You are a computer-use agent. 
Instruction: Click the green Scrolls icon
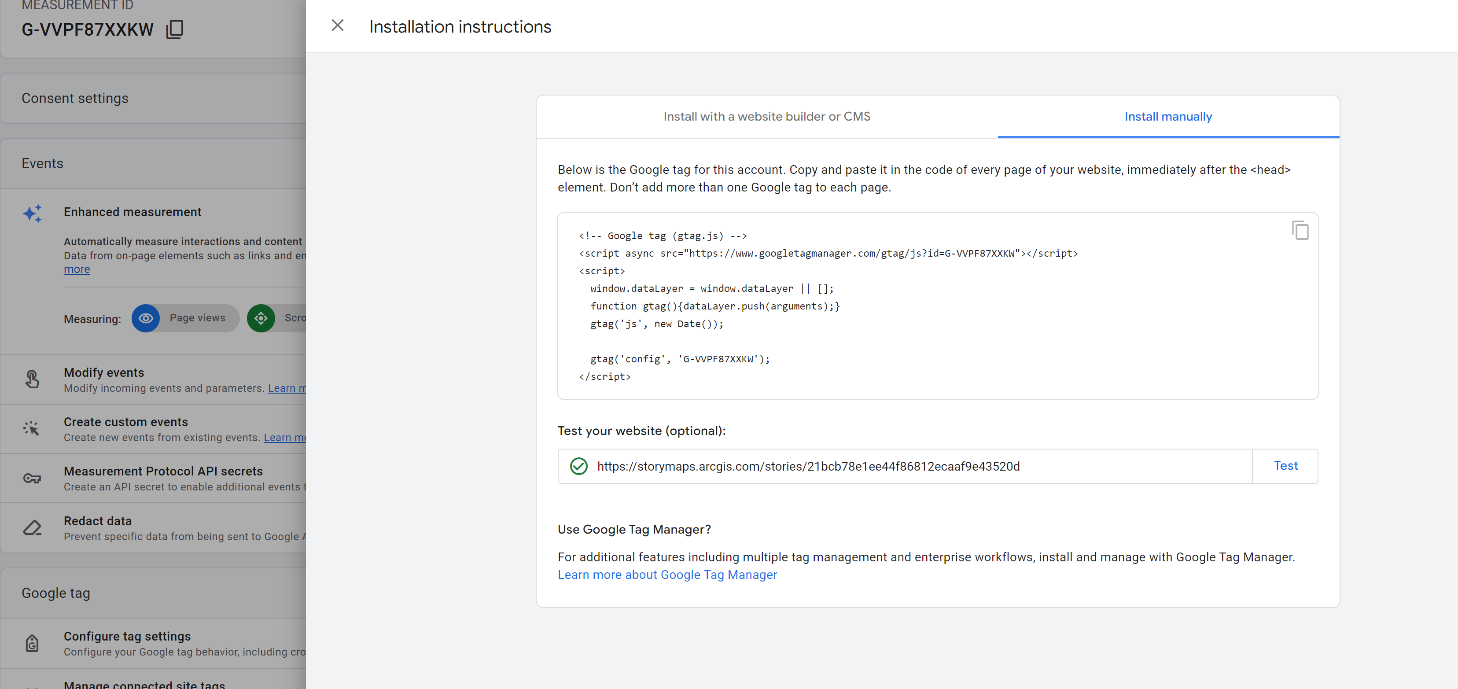coord(261,318)
